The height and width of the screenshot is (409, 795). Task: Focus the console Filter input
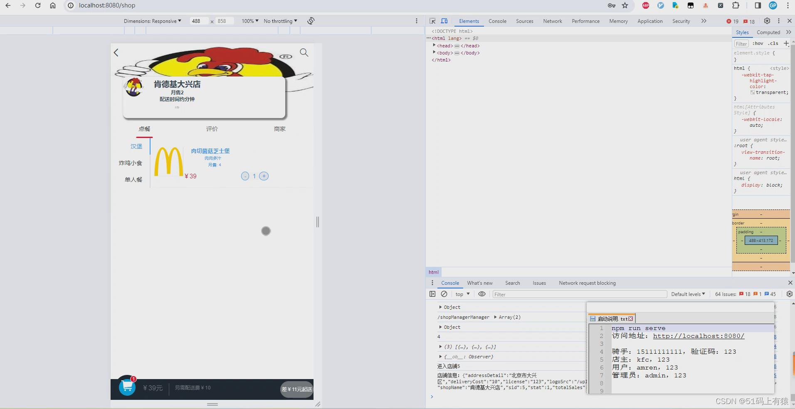(580, 294)
